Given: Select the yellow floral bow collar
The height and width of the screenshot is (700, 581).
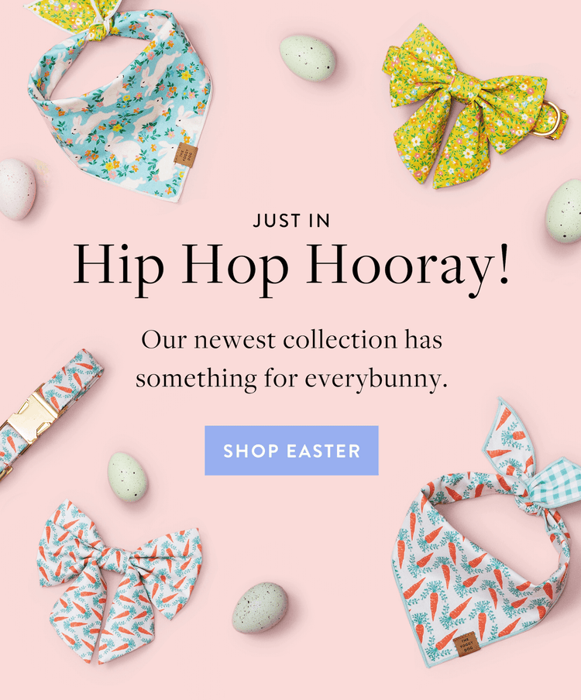Looking at the screenshot, I should 473,105.
